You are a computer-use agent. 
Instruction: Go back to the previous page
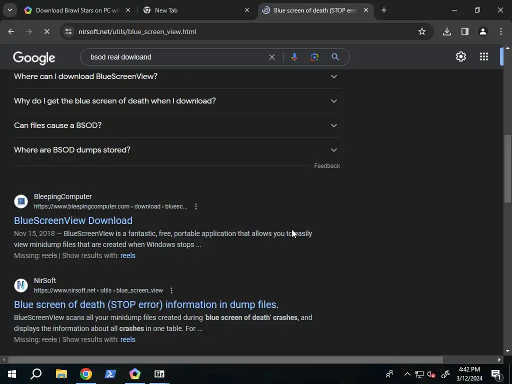(x=11, y=31)
